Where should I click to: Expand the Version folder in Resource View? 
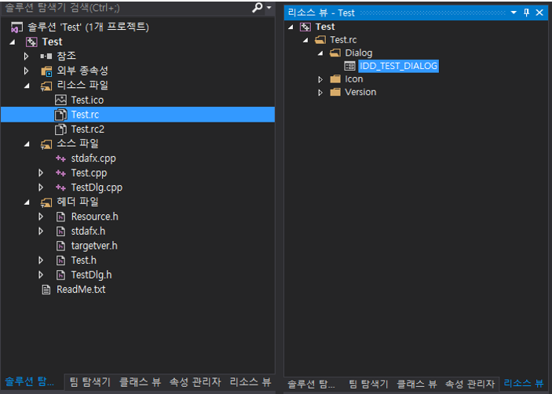[320, 93]
